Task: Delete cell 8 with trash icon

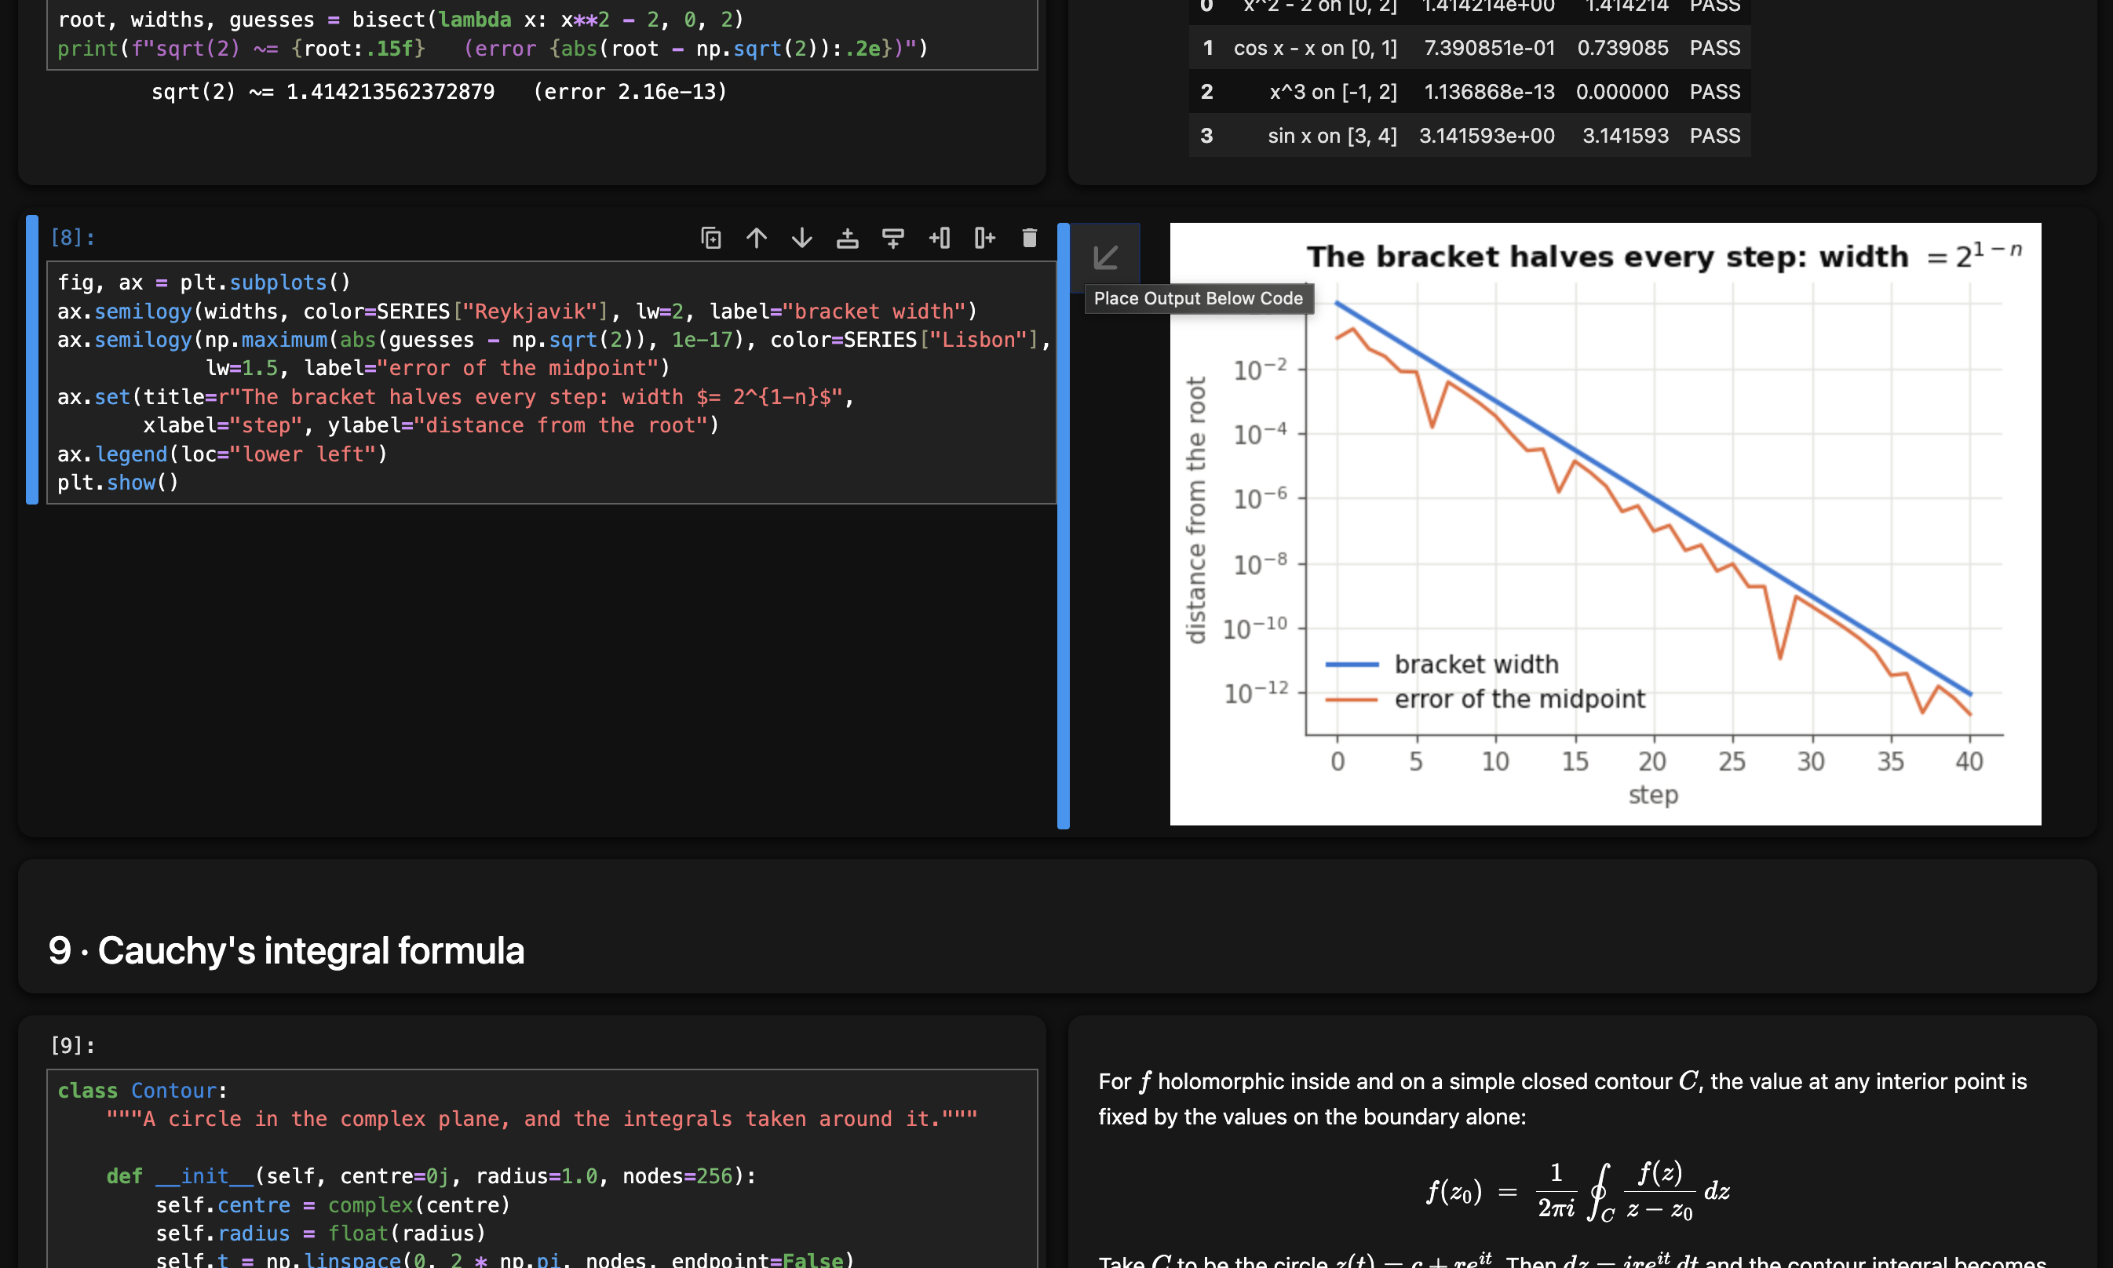Action: click(1030, 238)
